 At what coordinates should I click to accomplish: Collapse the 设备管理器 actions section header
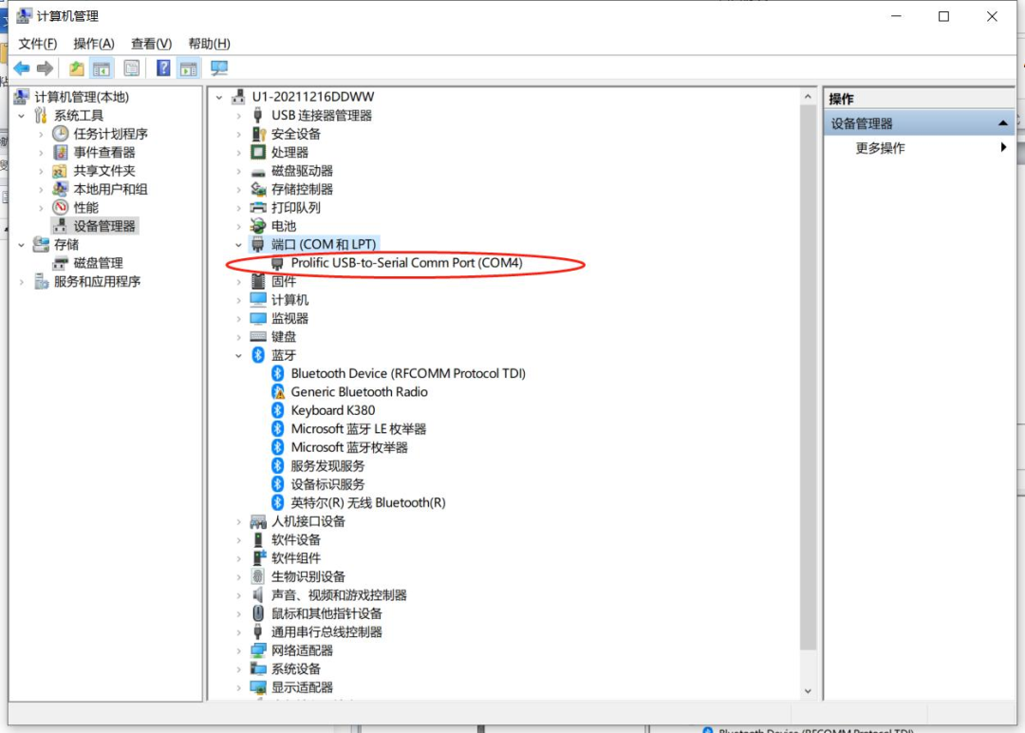click(1002, 123)
